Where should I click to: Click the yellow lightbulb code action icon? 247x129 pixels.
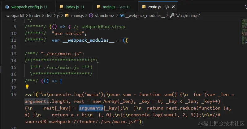(x=27, y=87)
